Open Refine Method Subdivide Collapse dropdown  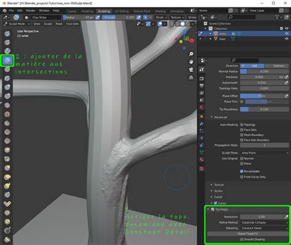[265, 222]
